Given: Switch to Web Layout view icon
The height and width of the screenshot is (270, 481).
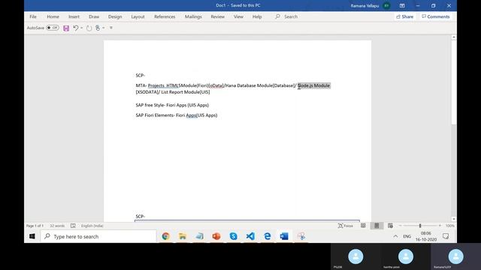Looking at the screenshot, I should (x=390, y=226).
